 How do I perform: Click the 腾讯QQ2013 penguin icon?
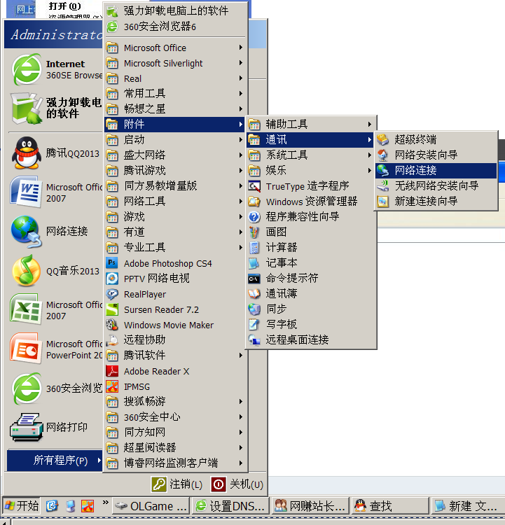point(26,153)
